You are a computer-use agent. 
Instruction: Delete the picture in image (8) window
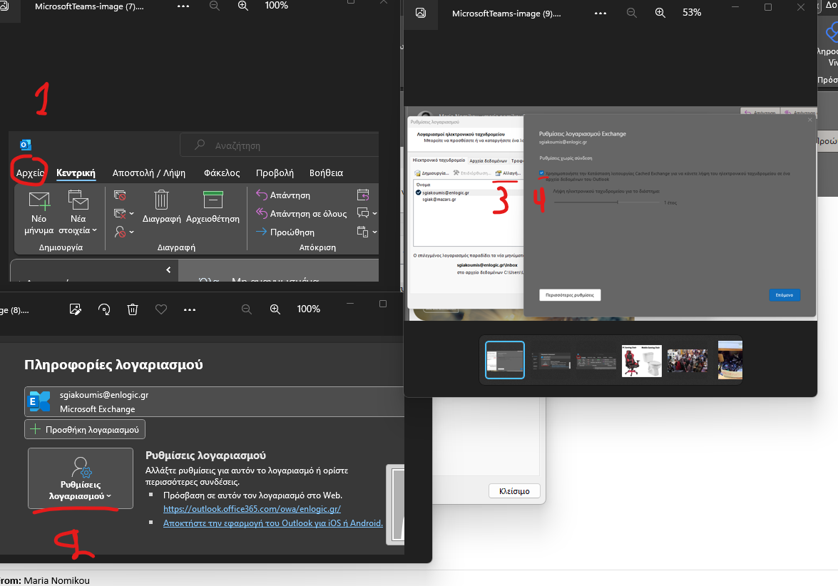pyautogui.click(x=133, y=309)
